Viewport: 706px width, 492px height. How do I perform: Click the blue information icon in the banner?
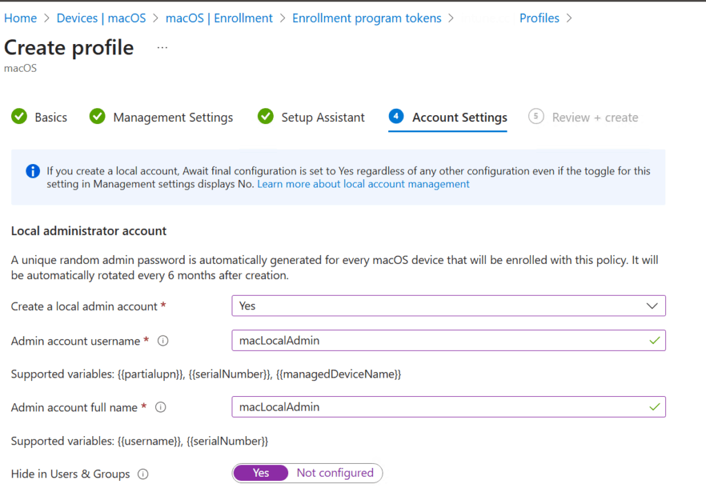click(x=33, y=171)
